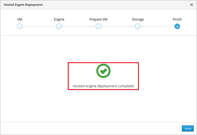Close the Hosted Engine Deployment dialog with X

click(192, 5)
